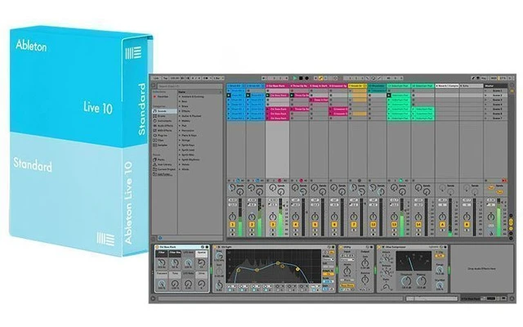
Task: Click the Threshold knob in Glue Compressor
Action: (406, 281)
